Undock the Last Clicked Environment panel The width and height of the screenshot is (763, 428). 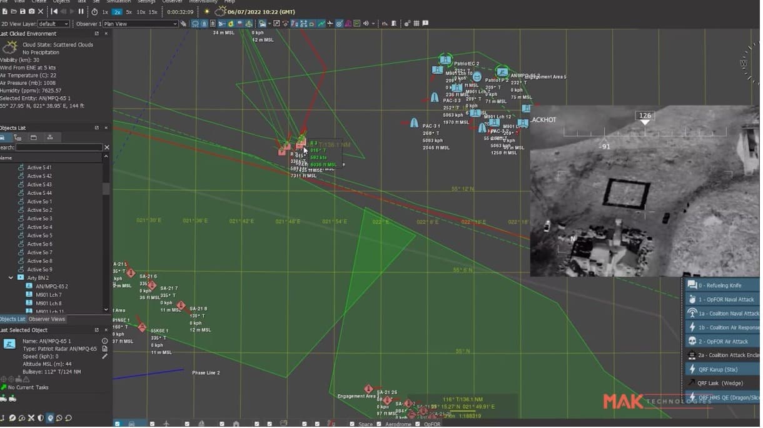pos(97,34)
